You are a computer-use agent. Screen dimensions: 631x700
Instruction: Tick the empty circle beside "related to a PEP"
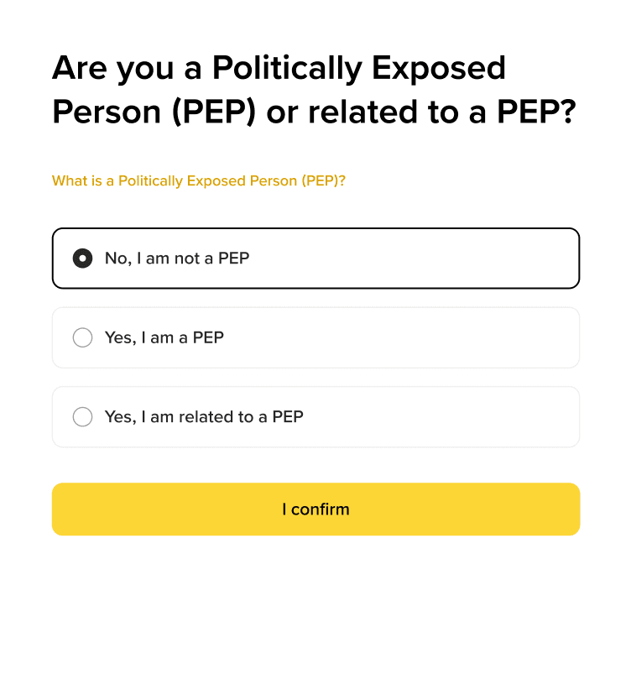point(82,416)
